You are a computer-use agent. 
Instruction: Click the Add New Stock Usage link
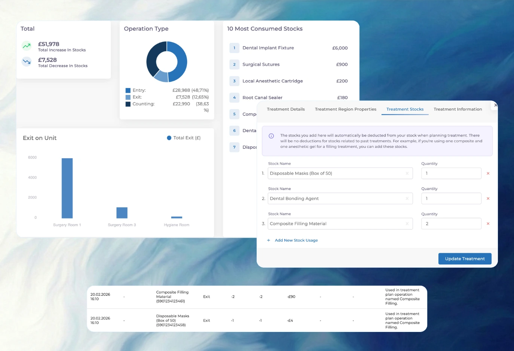pos(296,240)
